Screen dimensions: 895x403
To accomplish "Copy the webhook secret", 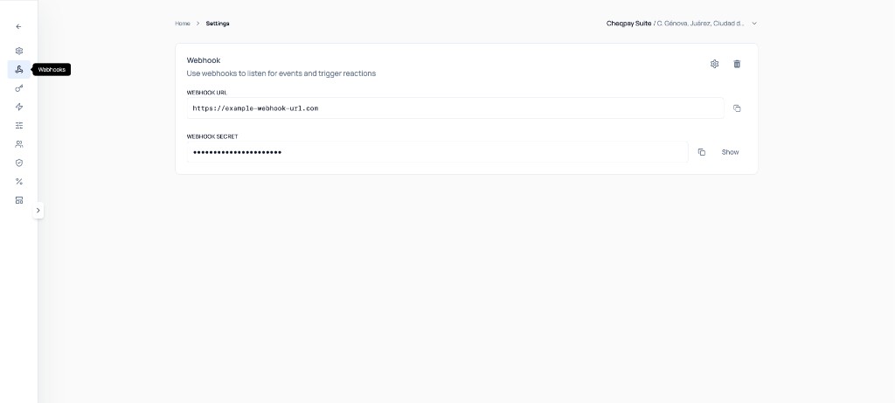I will click(x=702, y=152).
